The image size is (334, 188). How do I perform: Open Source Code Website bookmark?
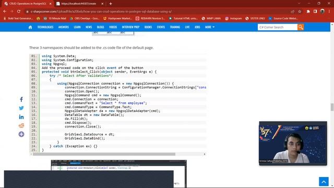(x=283, y=19)
